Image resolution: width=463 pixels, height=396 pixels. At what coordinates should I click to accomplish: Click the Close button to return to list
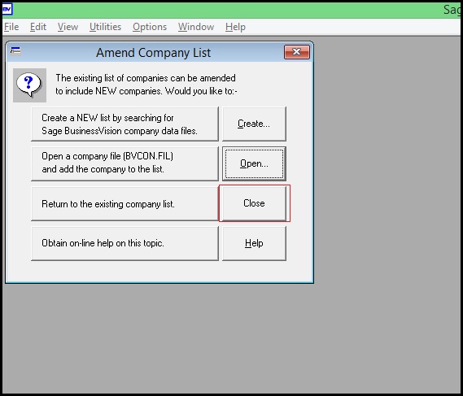[254, 203]
